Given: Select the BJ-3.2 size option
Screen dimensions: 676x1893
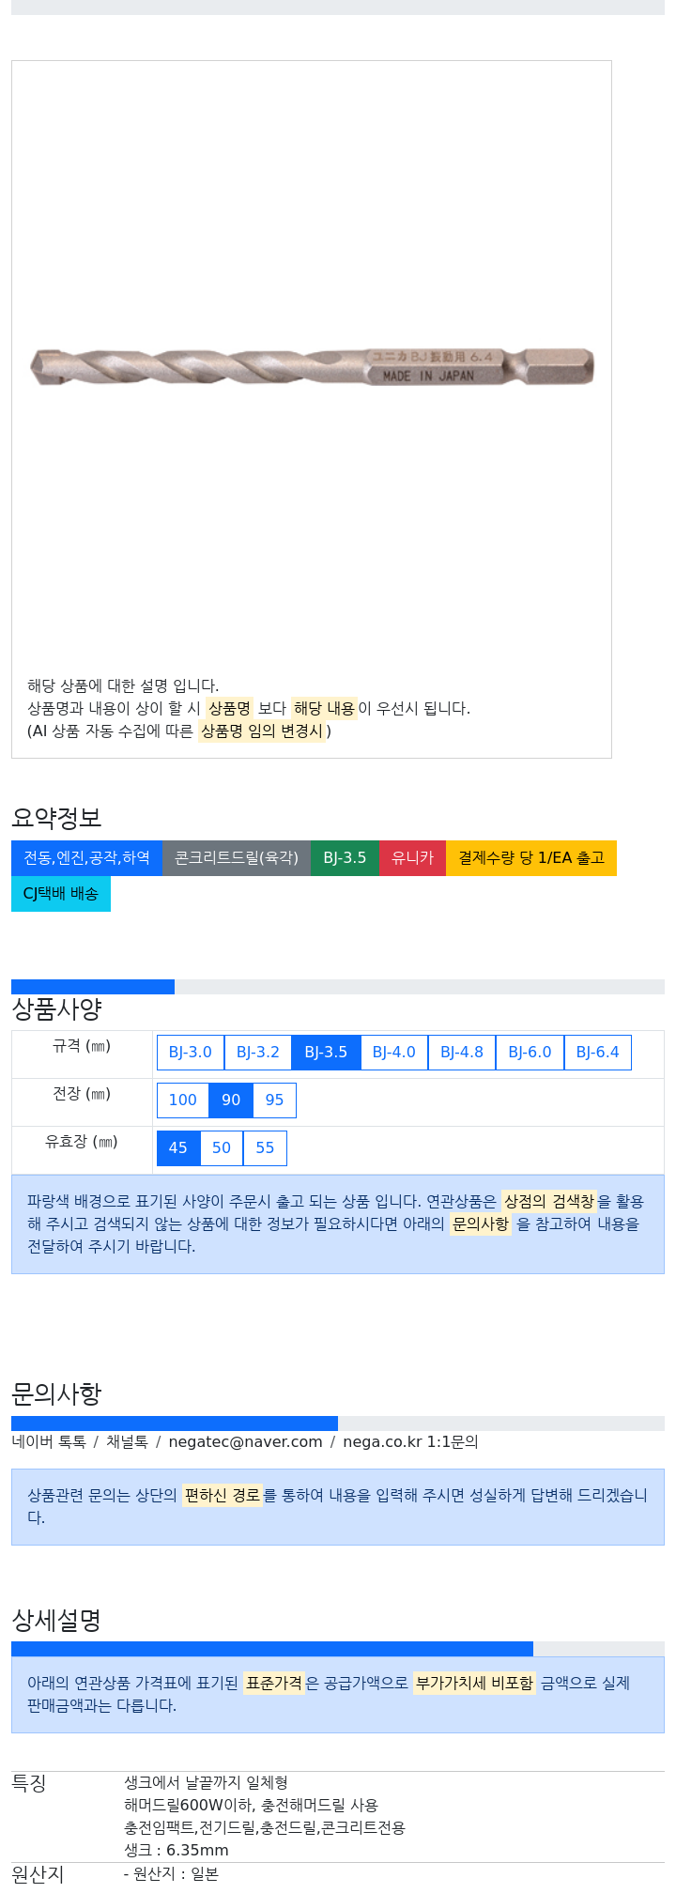Looking at the screenshot, I should tap(258, 1053).
